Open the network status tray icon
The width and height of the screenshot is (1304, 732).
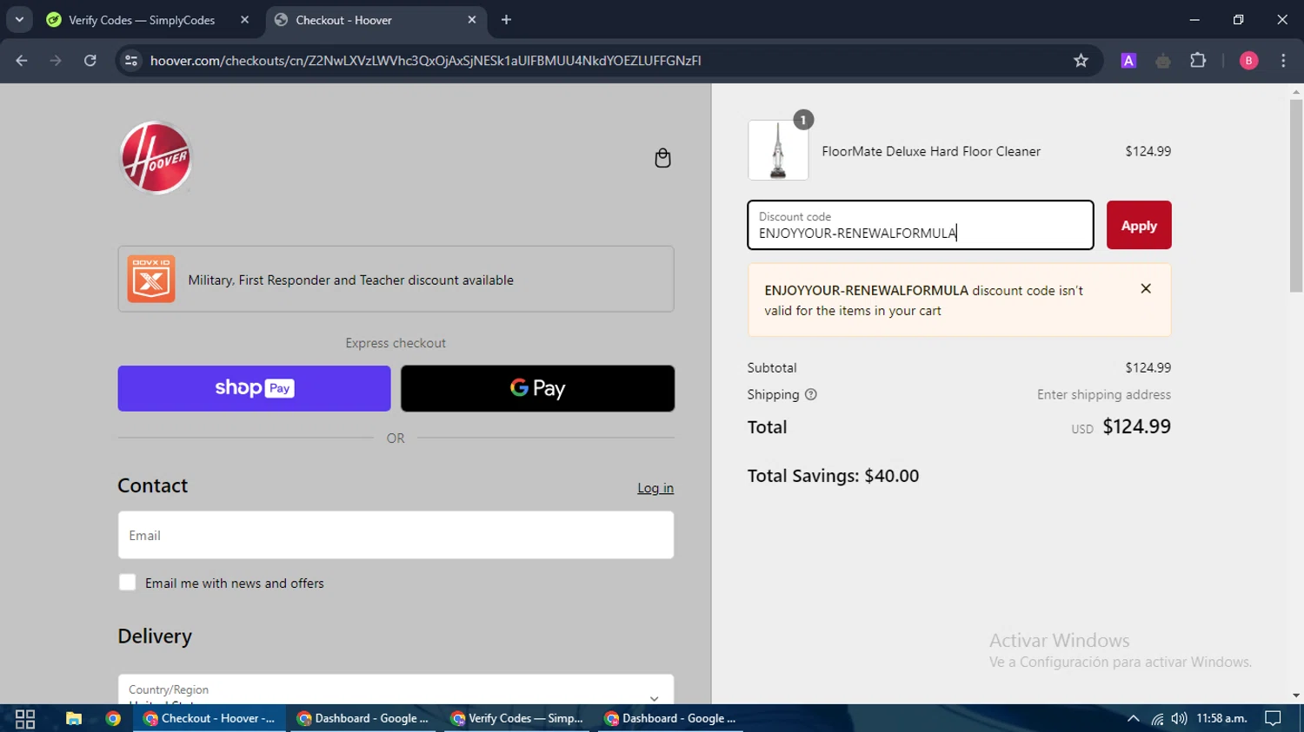pyautogui.click(x=1157, y=718)
